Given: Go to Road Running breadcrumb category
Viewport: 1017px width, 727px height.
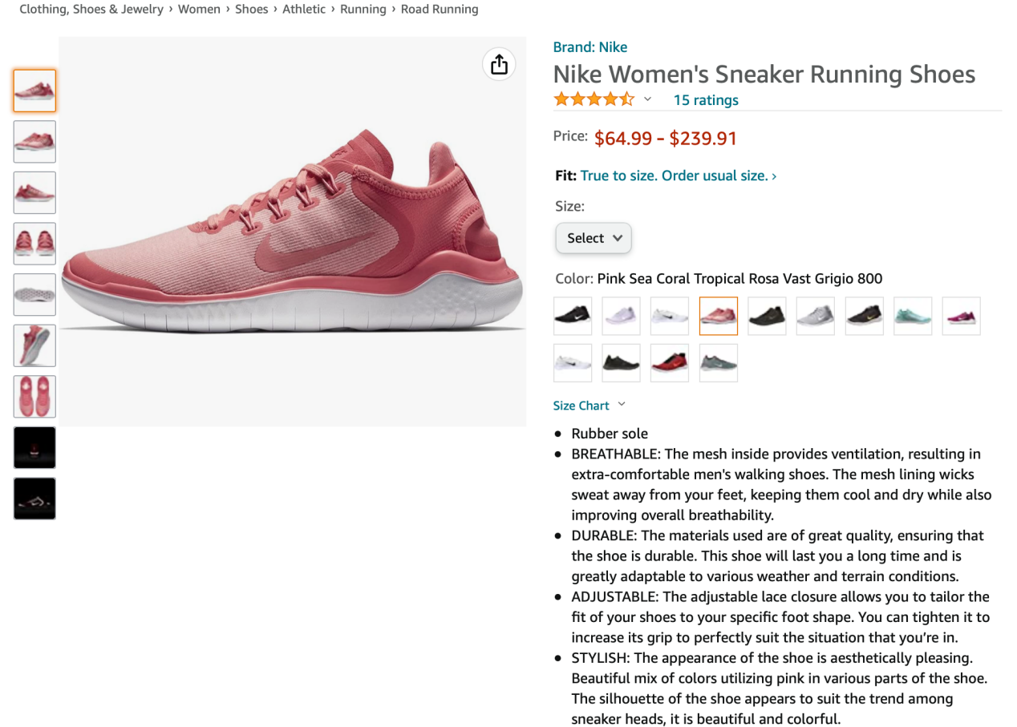Looking at the screenshot, I should 440,10.
